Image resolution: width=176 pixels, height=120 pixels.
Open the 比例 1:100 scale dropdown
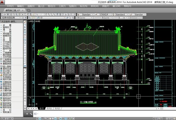click(x=7, y=119)
